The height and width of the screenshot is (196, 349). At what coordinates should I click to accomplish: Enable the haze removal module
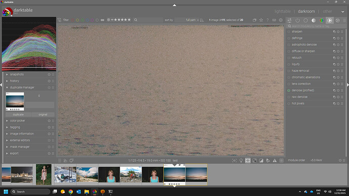[289, 71]
